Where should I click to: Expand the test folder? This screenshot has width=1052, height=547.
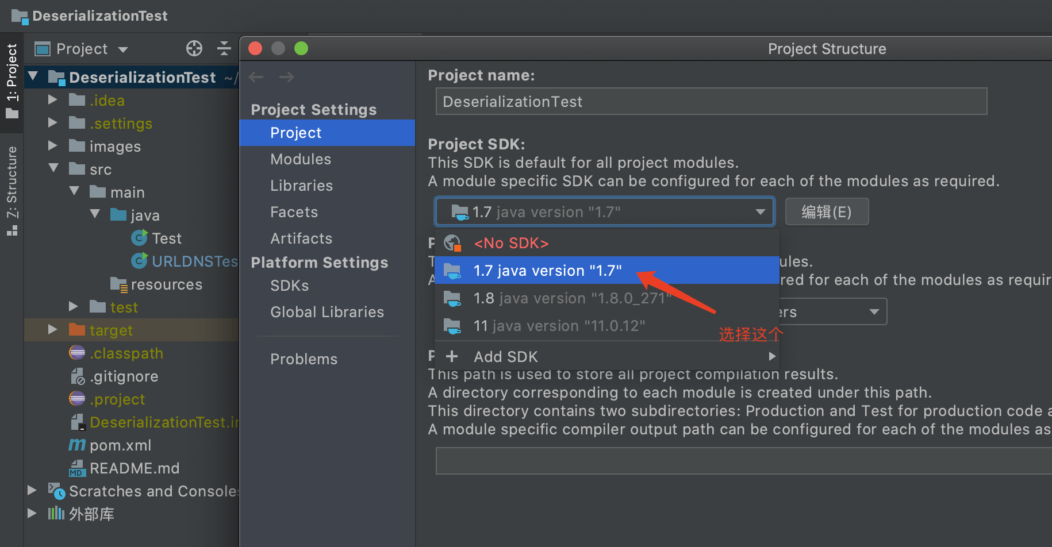coord(74,307)
